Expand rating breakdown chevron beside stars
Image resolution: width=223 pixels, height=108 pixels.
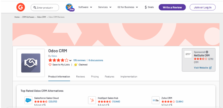tap(70, 61)
